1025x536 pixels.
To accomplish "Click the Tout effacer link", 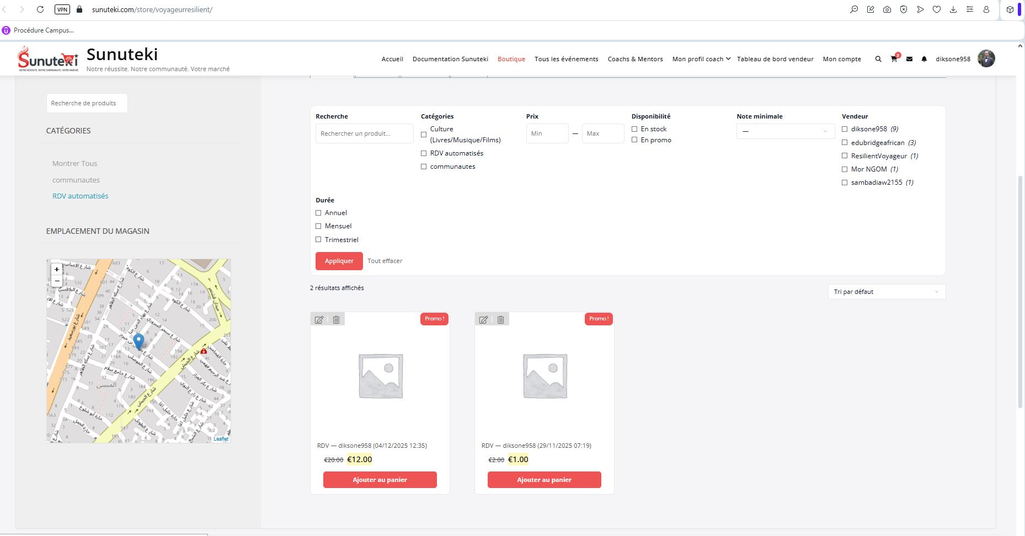I will (x=385, y=261).
